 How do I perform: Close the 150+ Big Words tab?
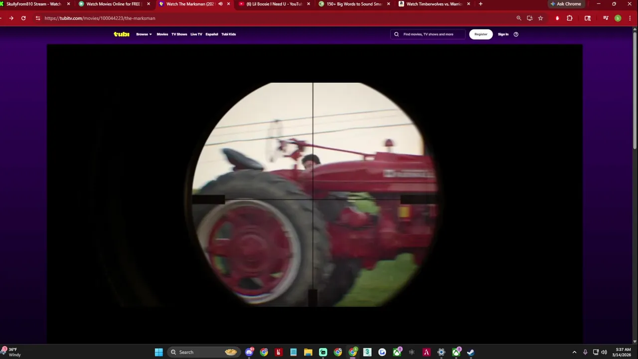click(388, 4)
